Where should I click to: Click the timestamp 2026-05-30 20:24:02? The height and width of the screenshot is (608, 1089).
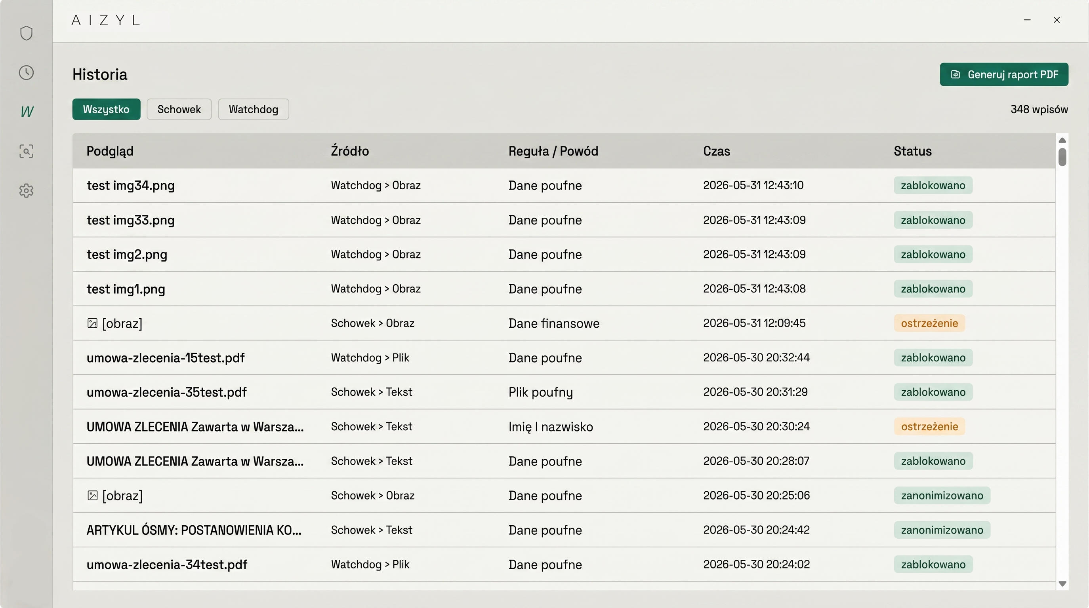pyautogui.click(x=756, y=564)
